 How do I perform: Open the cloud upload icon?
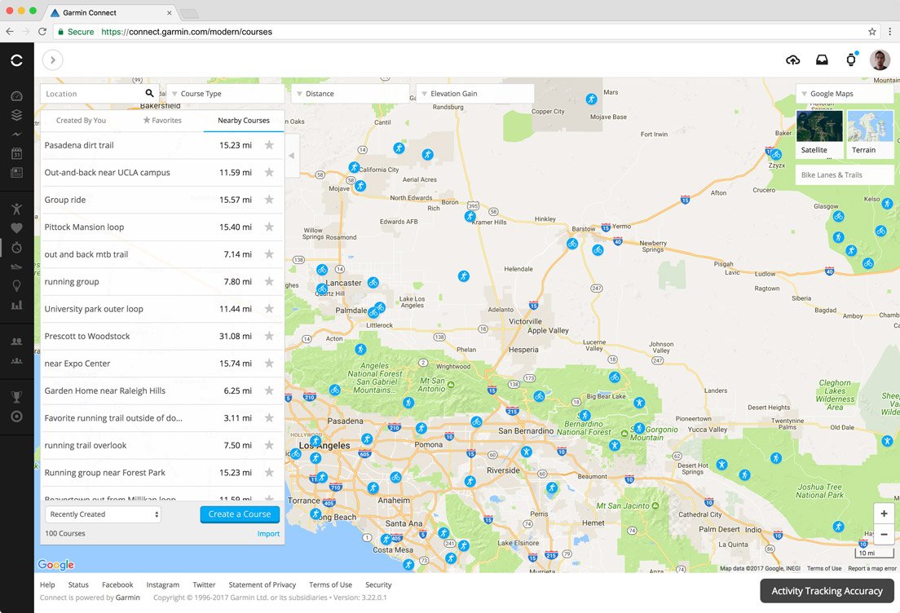[x=792, y=60]
